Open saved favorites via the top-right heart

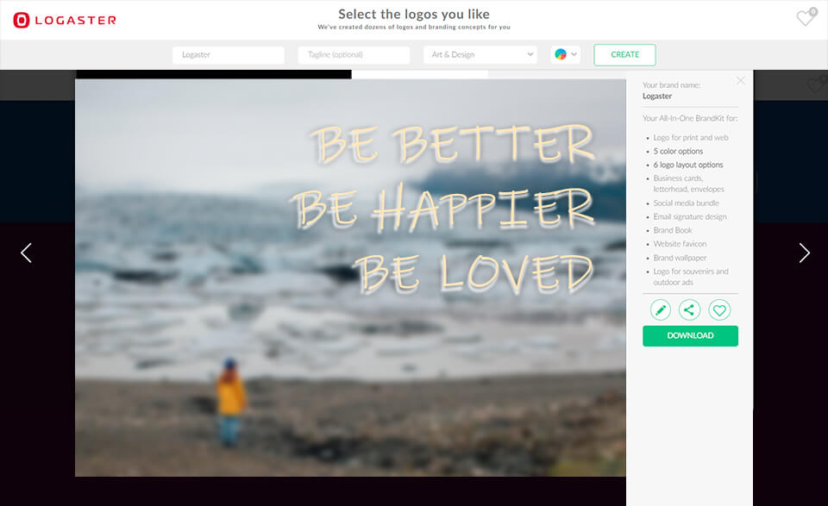point(804,16)
